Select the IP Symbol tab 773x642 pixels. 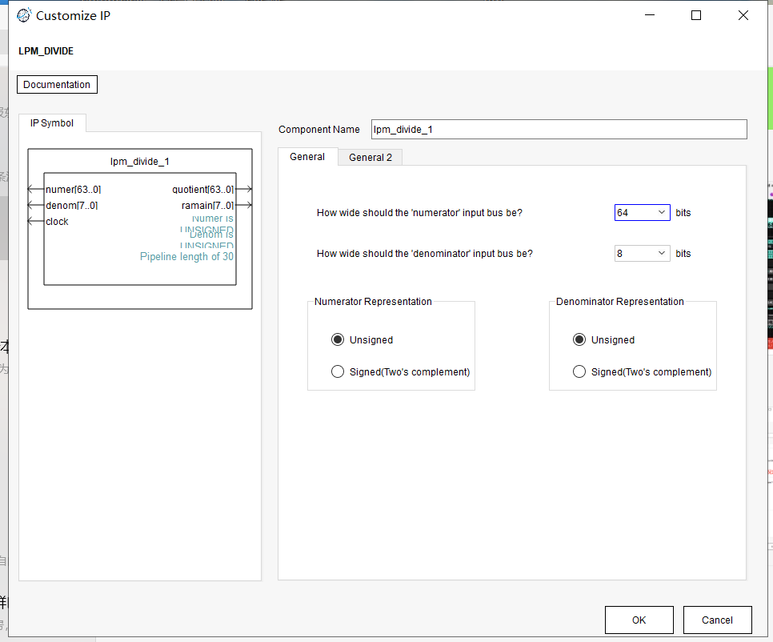click(x=52, y=123)
